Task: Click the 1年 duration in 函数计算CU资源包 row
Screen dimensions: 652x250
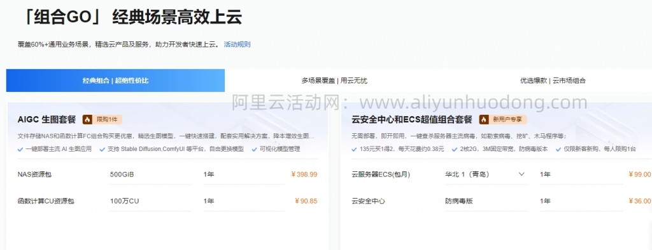Action: point(209,201)
